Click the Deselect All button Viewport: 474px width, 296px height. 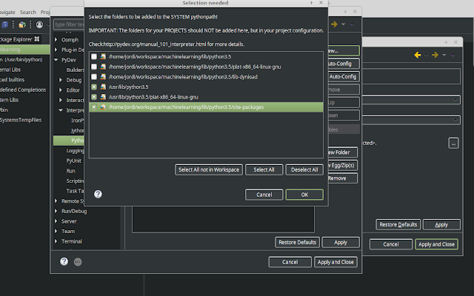point(304,169)
